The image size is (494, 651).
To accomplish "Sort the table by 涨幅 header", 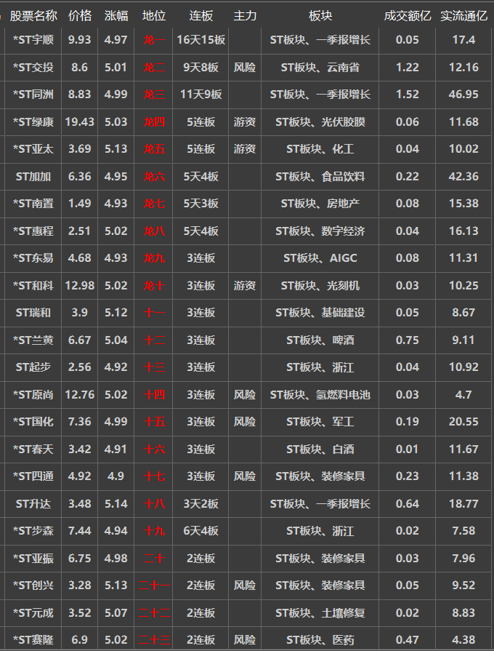I will tap(116, 15).
